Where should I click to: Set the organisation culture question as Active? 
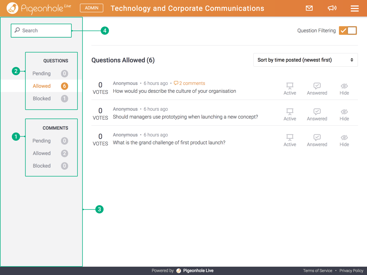coord(290,88)
